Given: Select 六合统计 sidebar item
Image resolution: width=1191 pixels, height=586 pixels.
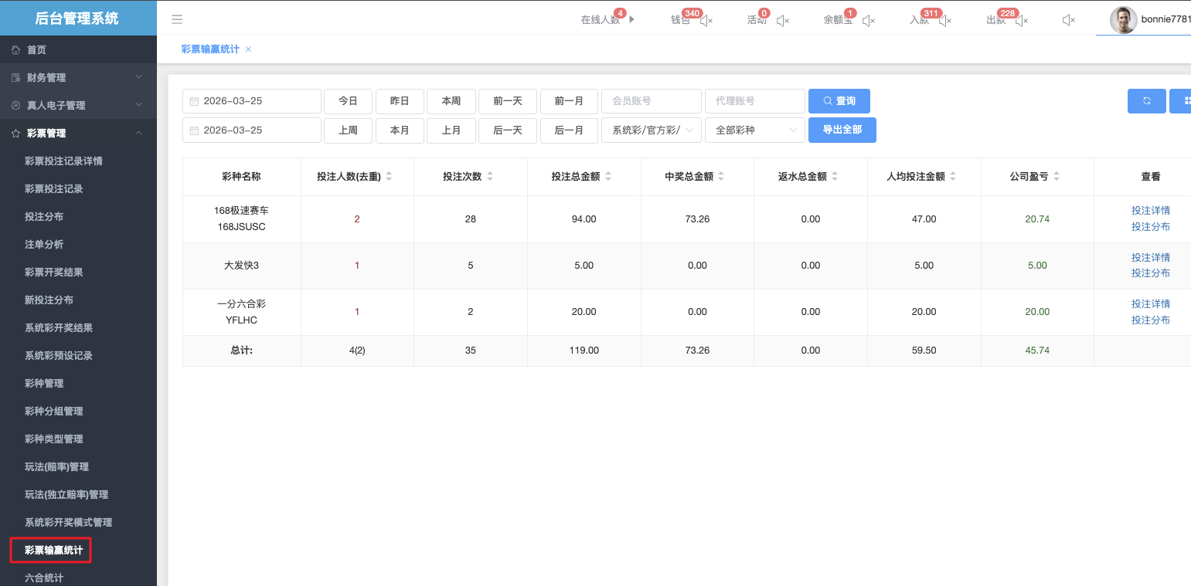Looking at the screenshot, I should pos(44,578).
